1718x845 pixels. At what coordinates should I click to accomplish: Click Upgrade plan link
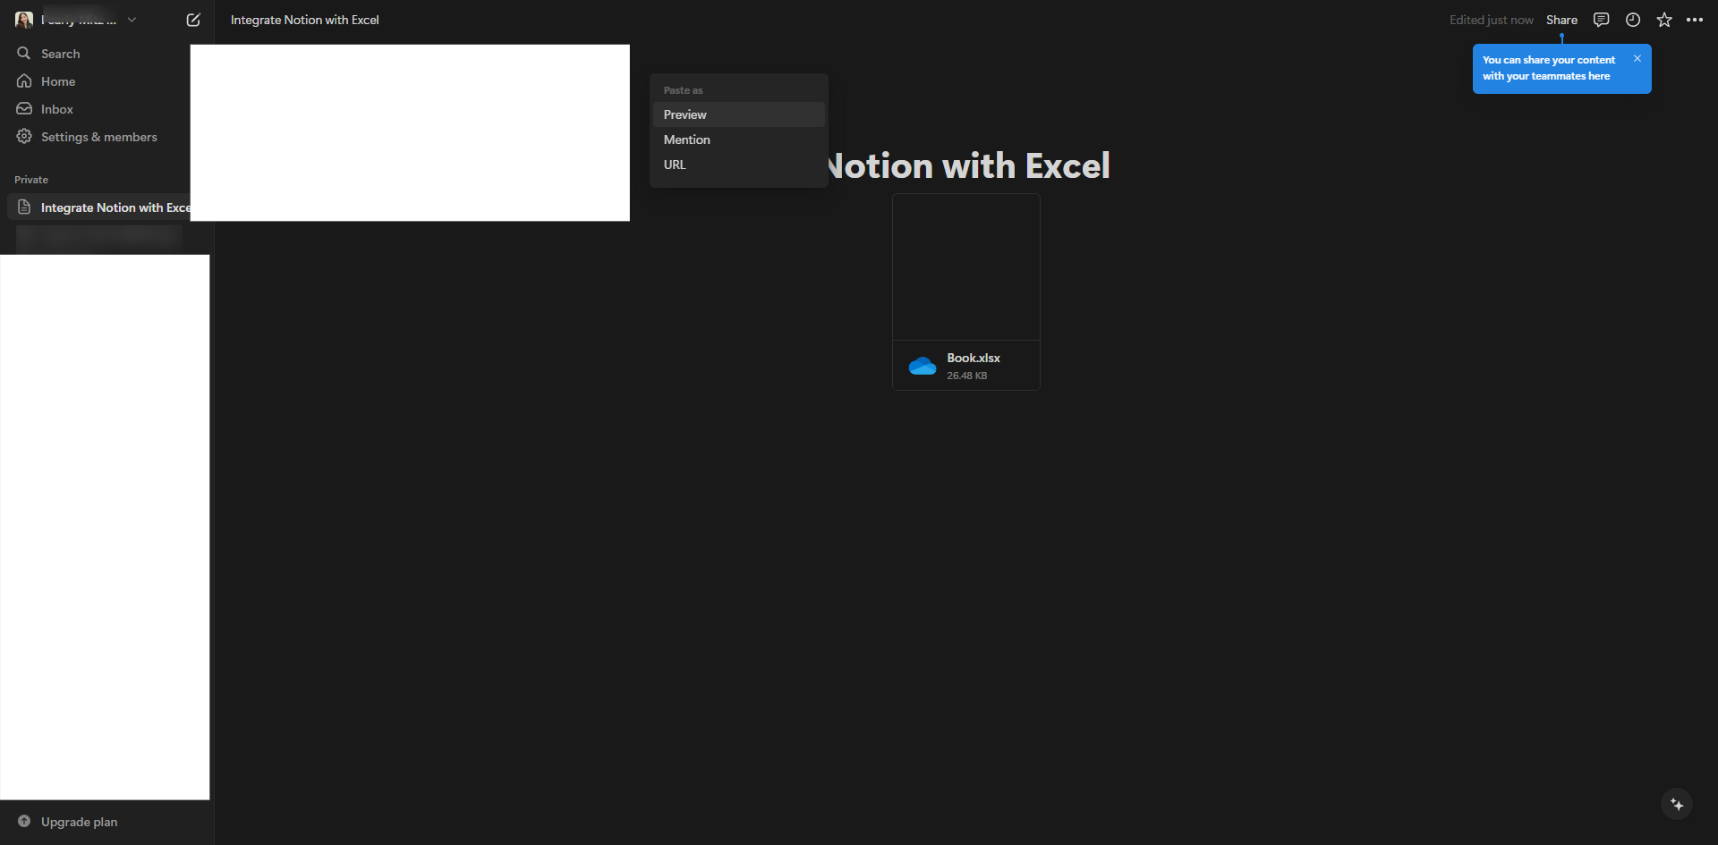point(79,822)
